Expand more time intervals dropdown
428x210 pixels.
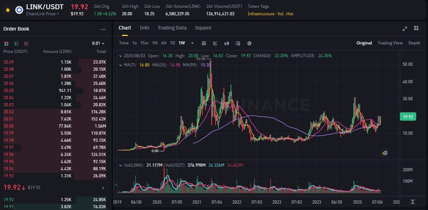(192, 43)
